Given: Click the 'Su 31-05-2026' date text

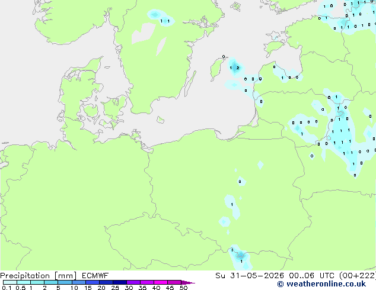Looking at the screenshot, I should (250, 276).
